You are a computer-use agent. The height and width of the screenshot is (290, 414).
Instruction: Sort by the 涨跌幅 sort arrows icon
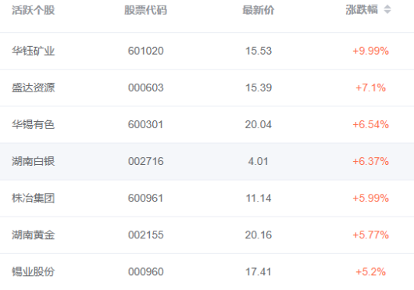pyautogui.click(x=387, y=9)
